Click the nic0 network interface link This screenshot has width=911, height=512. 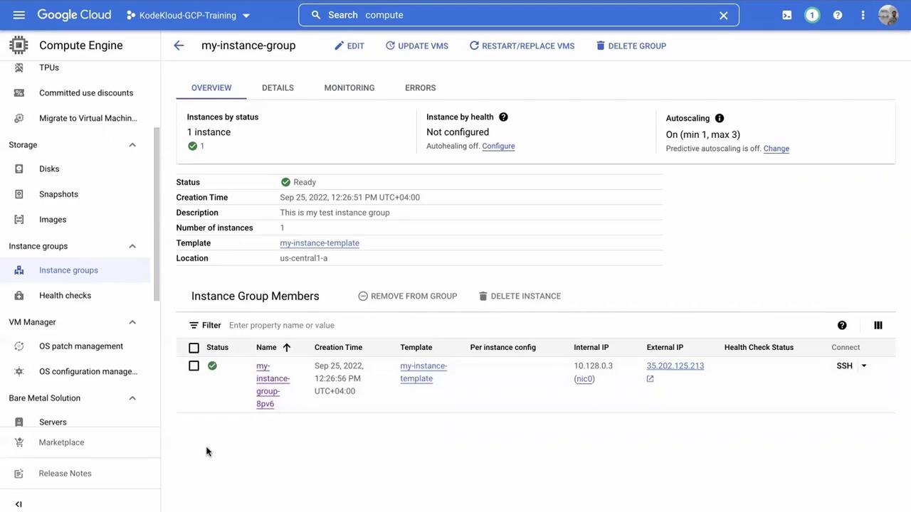tap(584, 379)
